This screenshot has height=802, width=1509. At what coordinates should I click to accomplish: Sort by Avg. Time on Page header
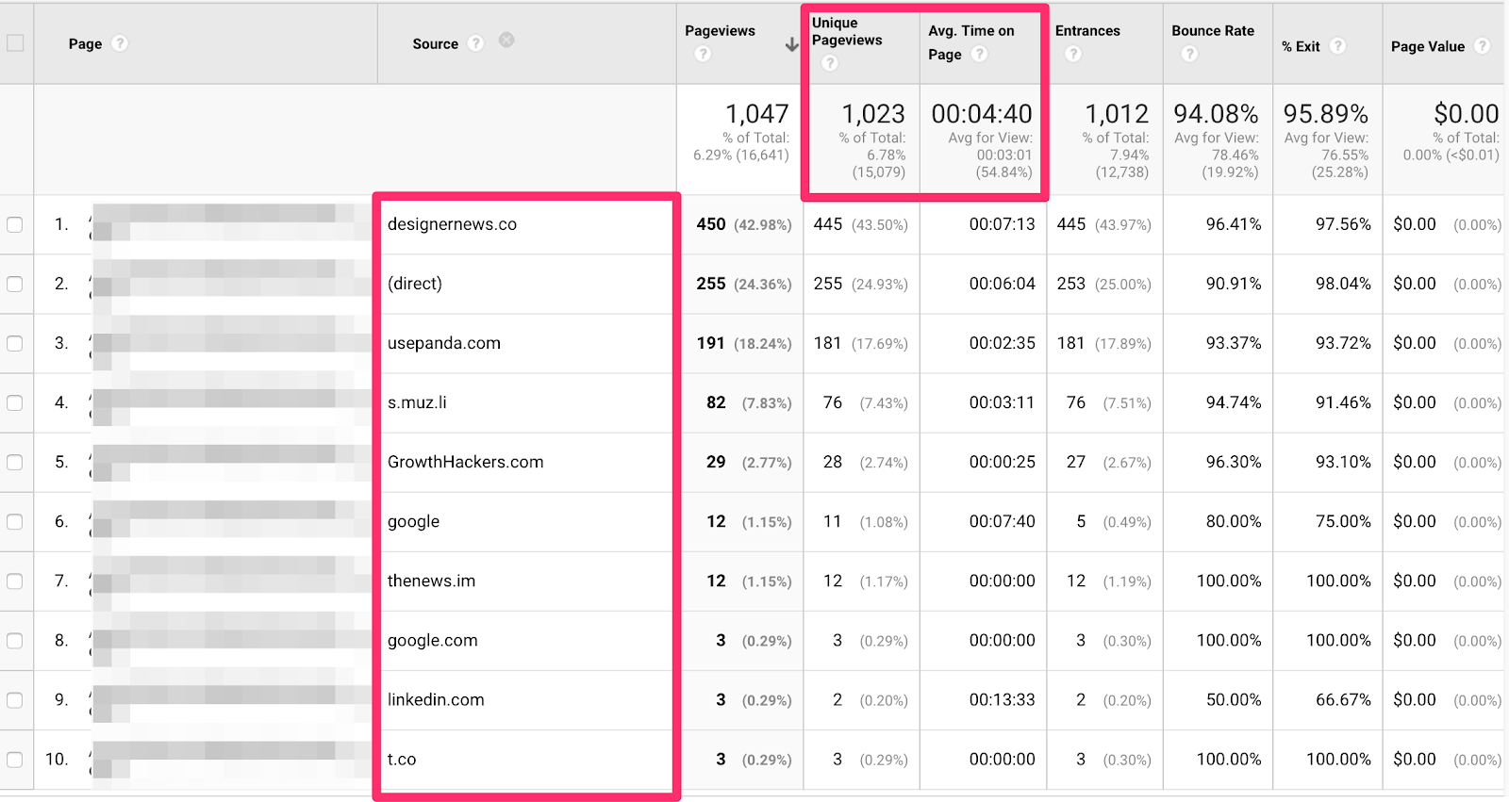click(x=970, y=42)
